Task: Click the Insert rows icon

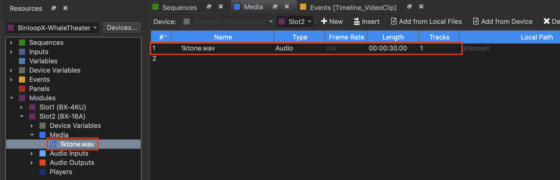Action: [x=356, y=21]
